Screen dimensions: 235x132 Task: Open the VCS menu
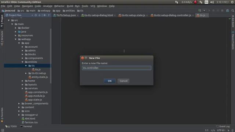(93, 6)
